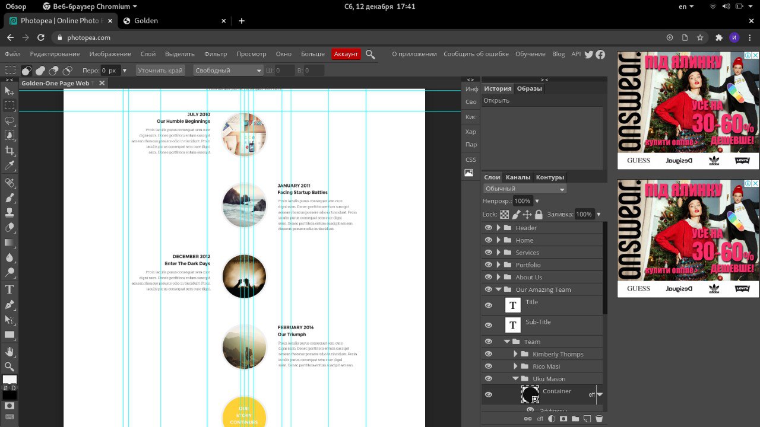The height and width of the screenshot is (427, 760).
Task: Select the Crop tool
Action: tap(9, 151)
